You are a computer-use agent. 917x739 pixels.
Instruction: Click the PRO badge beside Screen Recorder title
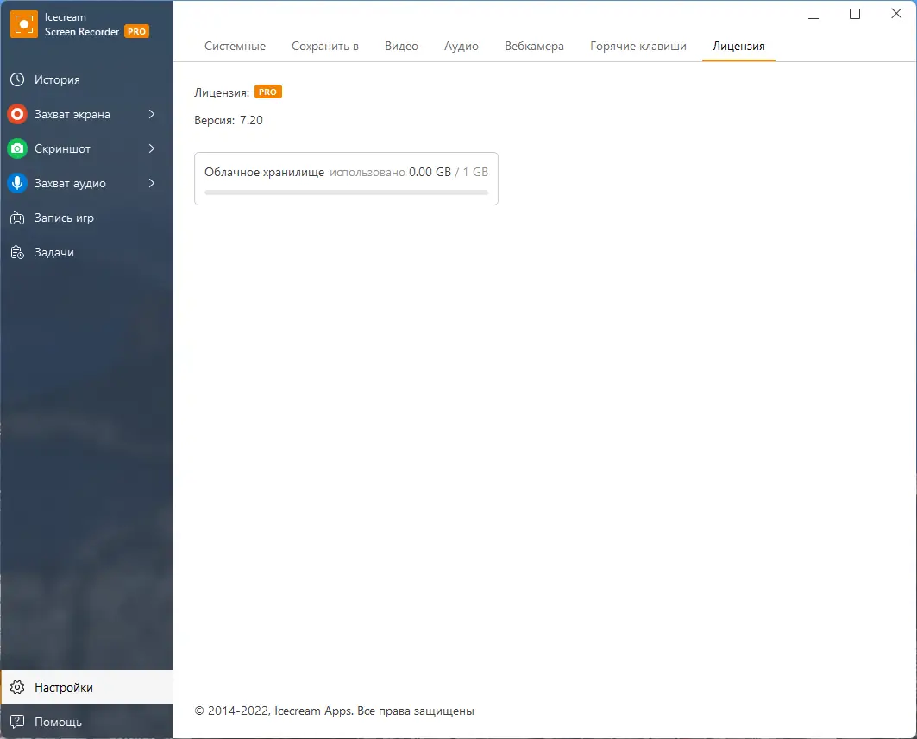pyautogui.click(x=136, y=32)
